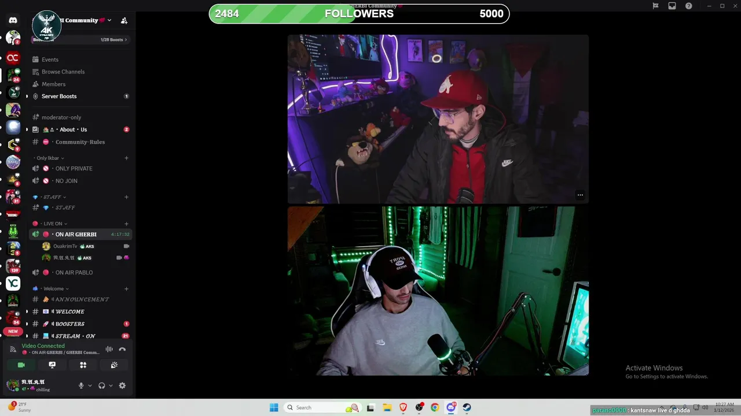Open WELCOME channel
The width and height of the screenshot is (741, 416).
click(x=80, y=311)
